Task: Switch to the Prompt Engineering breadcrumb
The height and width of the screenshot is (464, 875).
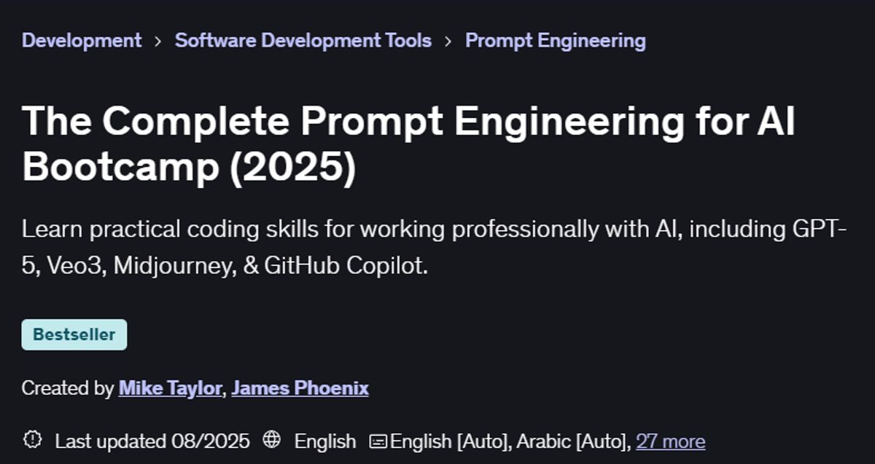Action: click(x=555, y=41)
